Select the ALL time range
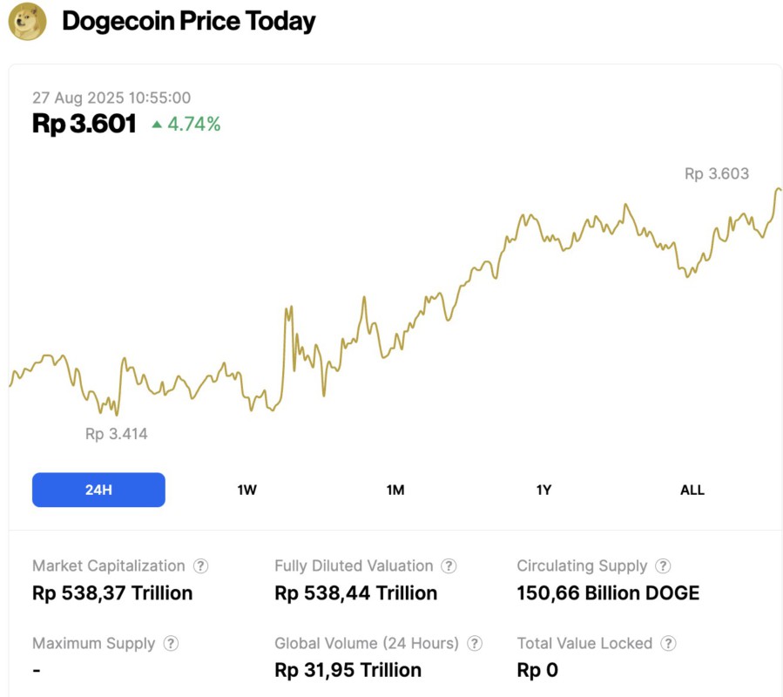Image resolution: width=783 pixels, height=697 pixels. [x=692, y=490]
